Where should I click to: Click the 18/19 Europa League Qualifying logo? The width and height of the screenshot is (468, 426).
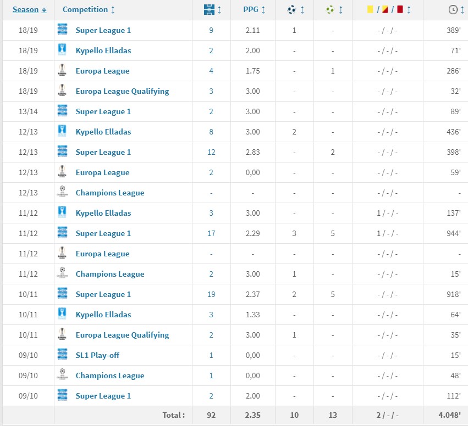[x=62, y=91]
